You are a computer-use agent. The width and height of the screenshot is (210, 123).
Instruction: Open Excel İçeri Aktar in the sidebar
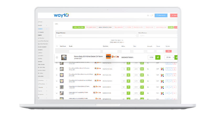click(42, 70)
